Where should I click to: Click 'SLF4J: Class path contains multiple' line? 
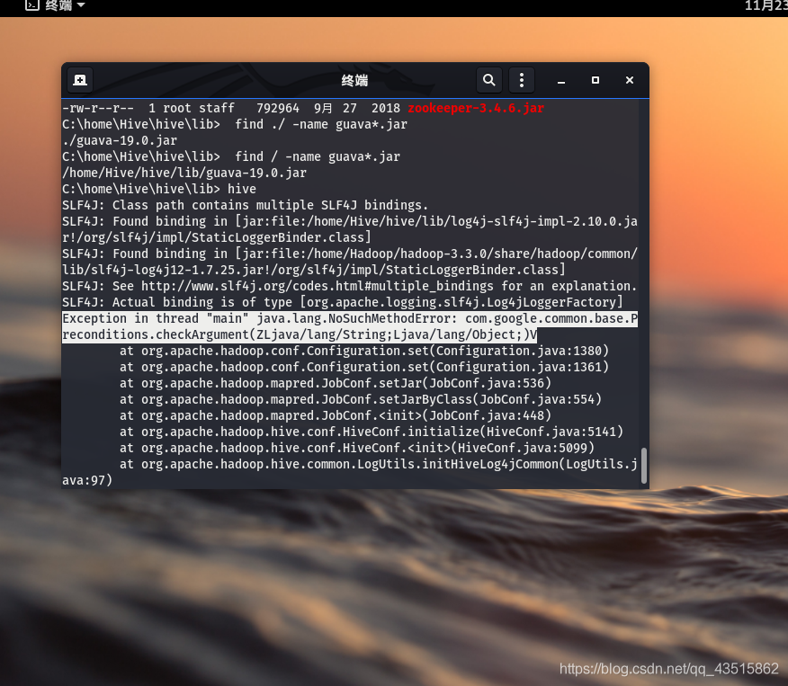(x=246, y=205)
